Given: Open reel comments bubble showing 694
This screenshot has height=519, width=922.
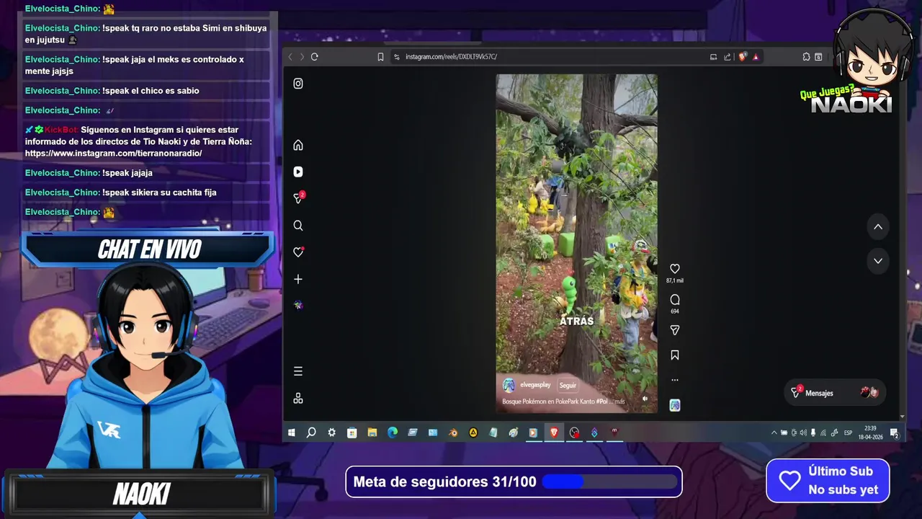Looking at the screenshot, I should pyautogui.click(x=675, y=299).
